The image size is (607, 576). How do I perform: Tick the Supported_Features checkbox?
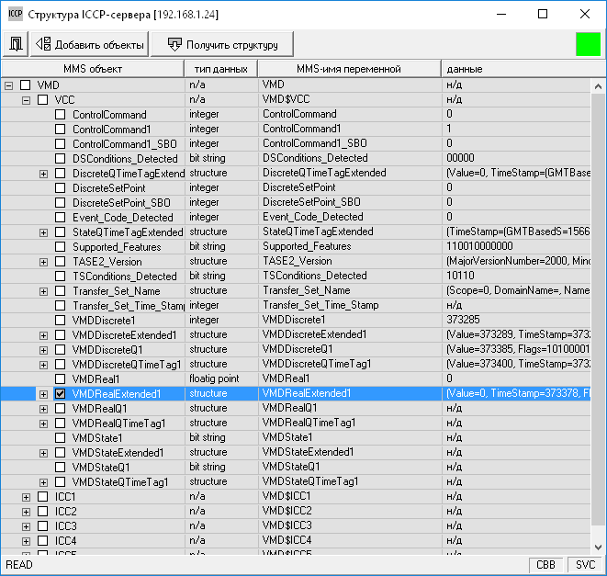pyautogui.click(x=61, y=247)
